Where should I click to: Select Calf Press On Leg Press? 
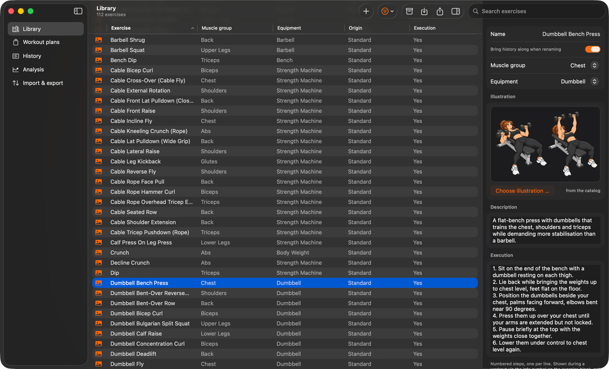click(x=285, y=242)
